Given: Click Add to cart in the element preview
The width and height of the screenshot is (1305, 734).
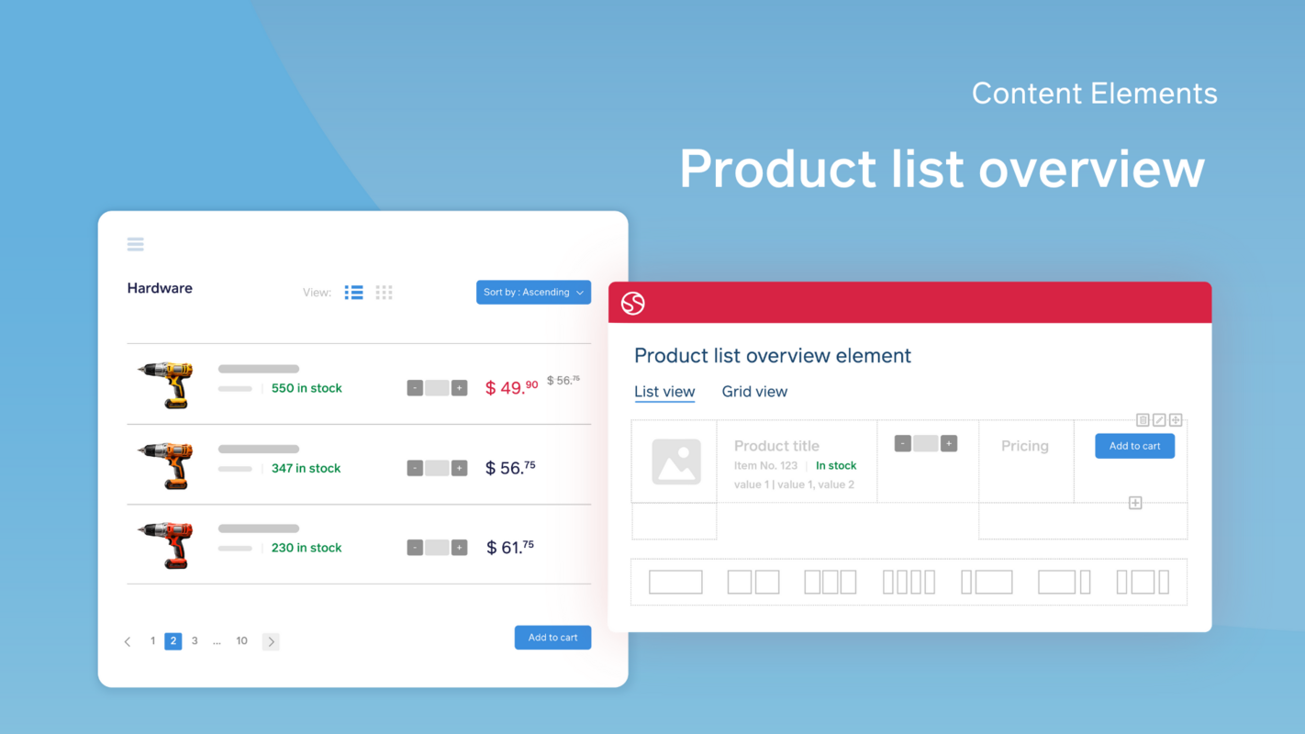Looking at the screenshot, I should point(1134,445).
